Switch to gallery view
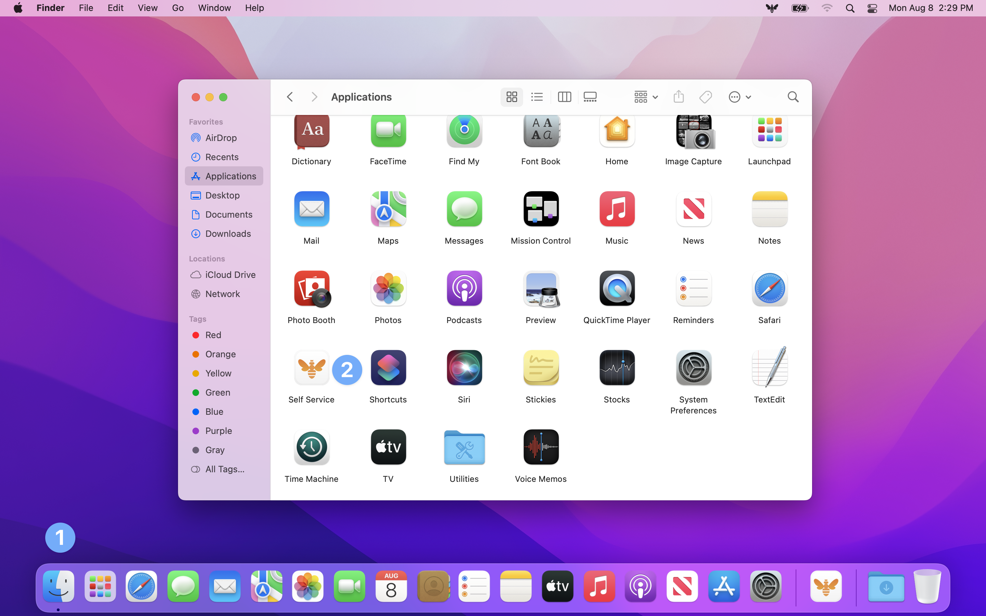Viewport: 986px width, 616px height. [590, 97]
